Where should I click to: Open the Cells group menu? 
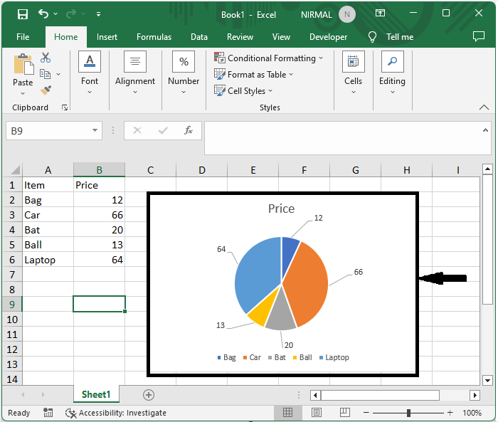click(x=353, y=73)
